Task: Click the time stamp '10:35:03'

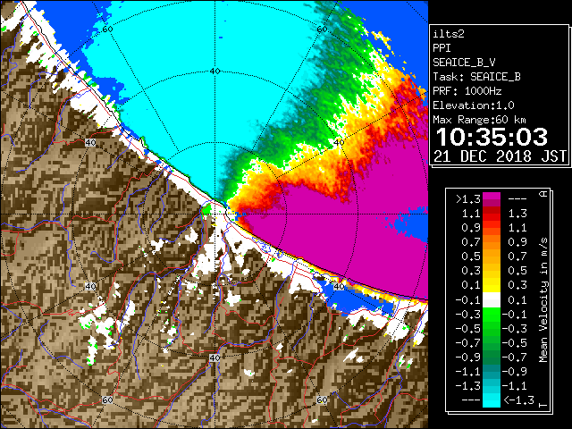Action: 492,137
